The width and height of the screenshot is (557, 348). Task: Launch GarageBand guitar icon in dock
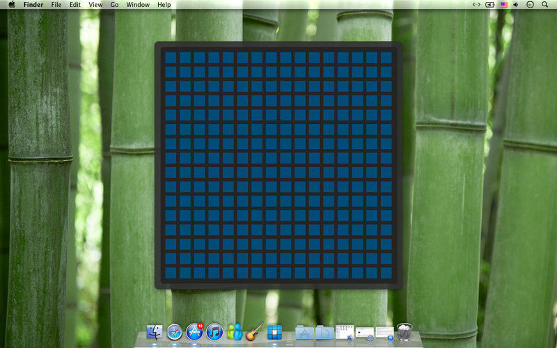255,332
